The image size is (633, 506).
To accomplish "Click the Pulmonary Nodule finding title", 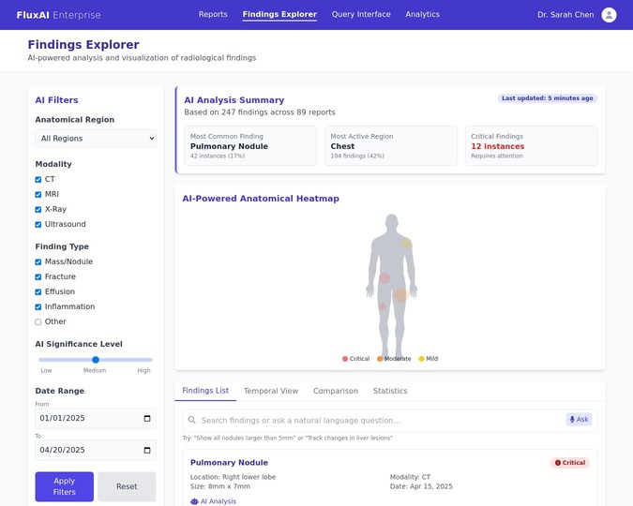I will tap(229, 462).
